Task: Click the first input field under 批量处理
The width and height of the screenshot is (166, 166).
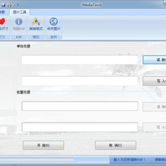Action: click(80, 106)
